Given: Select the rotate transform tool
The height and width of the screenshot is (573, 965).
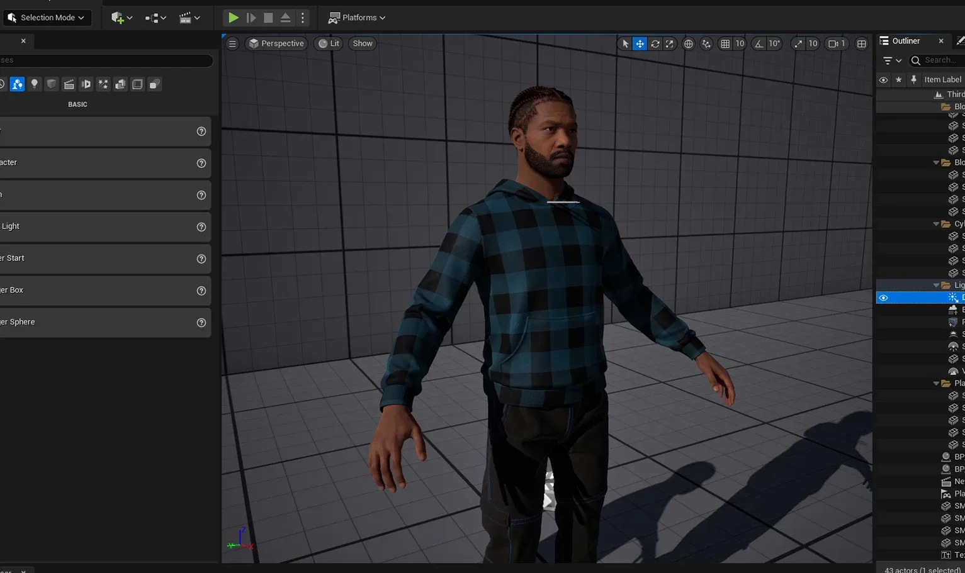Looking at the screenshot, I should tap(655, 43).
